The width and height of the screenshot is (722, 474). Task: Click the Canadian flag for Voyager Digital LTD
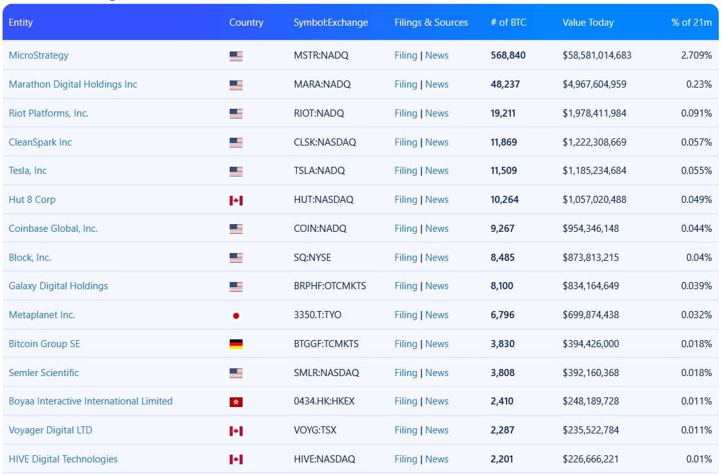pyautogui.click(x=236, y=431)
